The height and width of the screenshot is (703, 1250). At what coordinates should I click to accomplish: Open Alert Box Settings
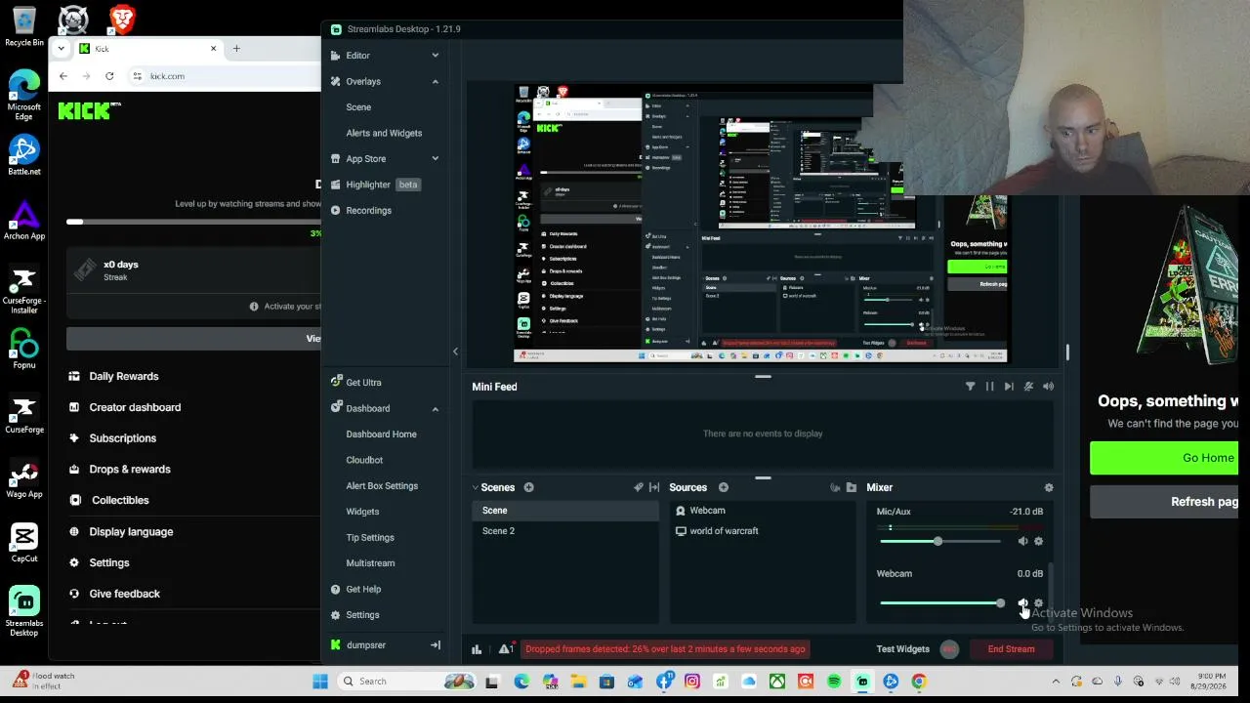[x=382, y=486]
